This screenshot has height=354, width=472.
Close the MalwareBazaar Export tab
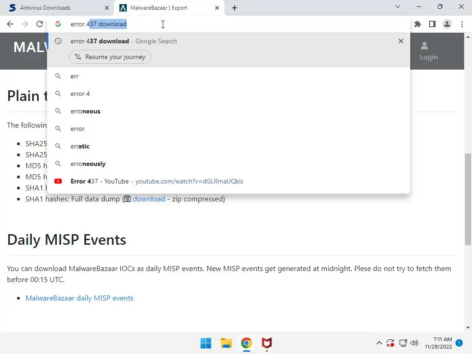click(217, 8)
